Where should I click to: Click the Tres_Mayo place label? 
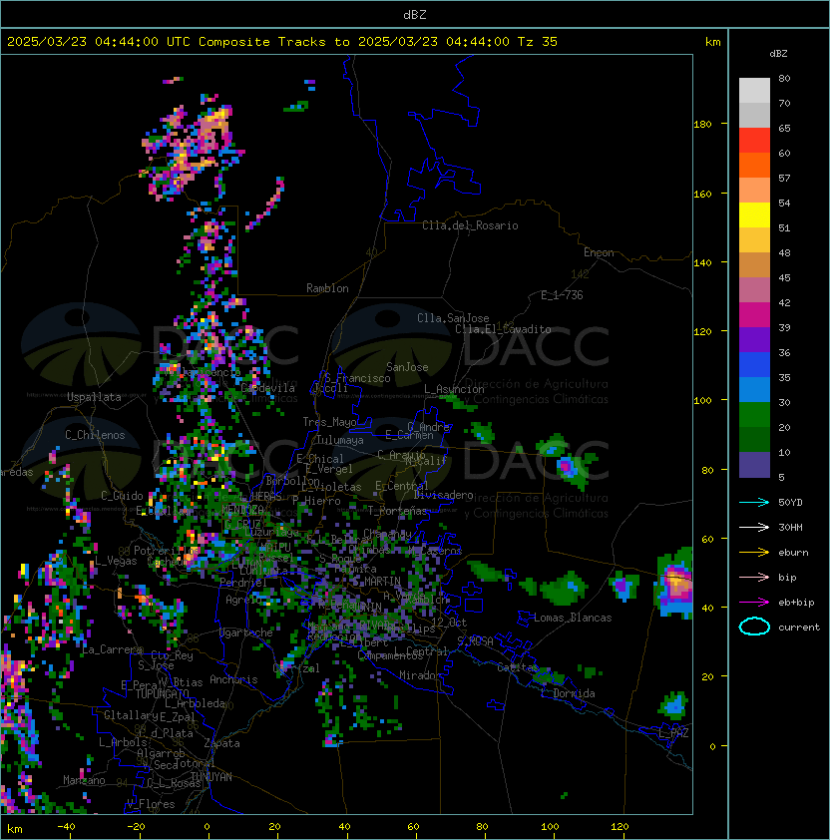(329, 422)
